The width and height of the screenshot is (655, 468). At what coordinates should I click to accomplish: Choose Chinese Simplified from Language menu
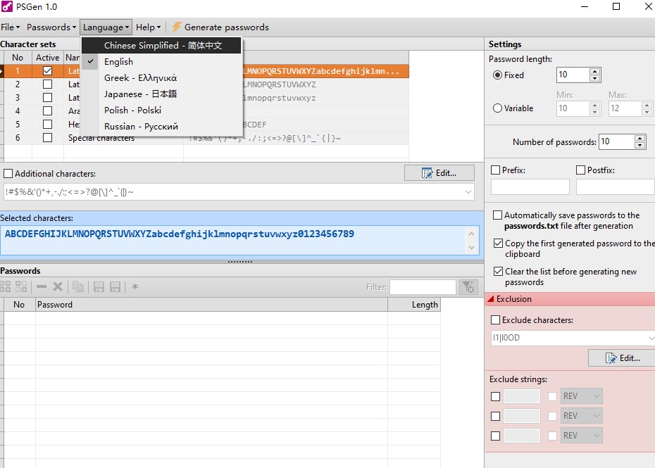tap(163, 46)
